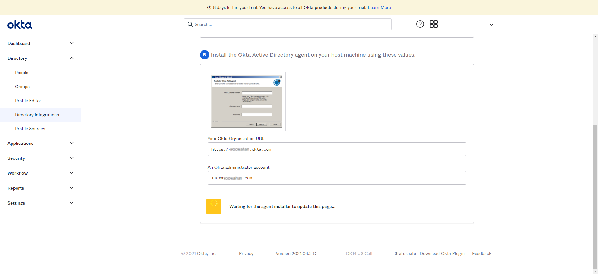Follow the Learn More trial link
This screenshot has width=598, height=274.
pyautogui.click(x=379, y=7)
